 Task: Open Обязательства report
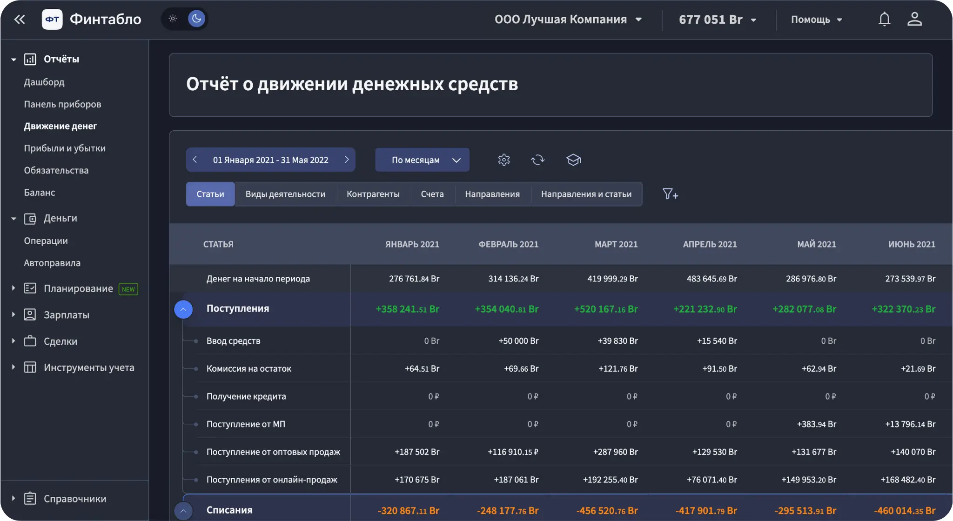click(56, 170)
